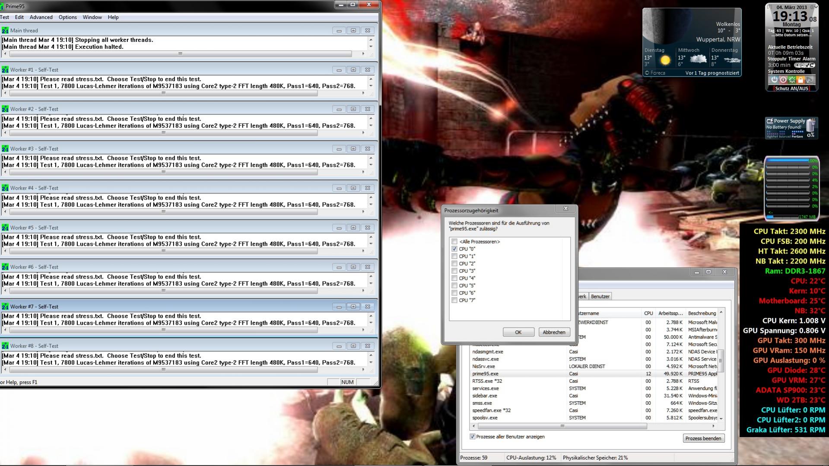Minimize the Worker #6 child window
The width and height of the screenshot is (829, 466).
tap(339, 267)
